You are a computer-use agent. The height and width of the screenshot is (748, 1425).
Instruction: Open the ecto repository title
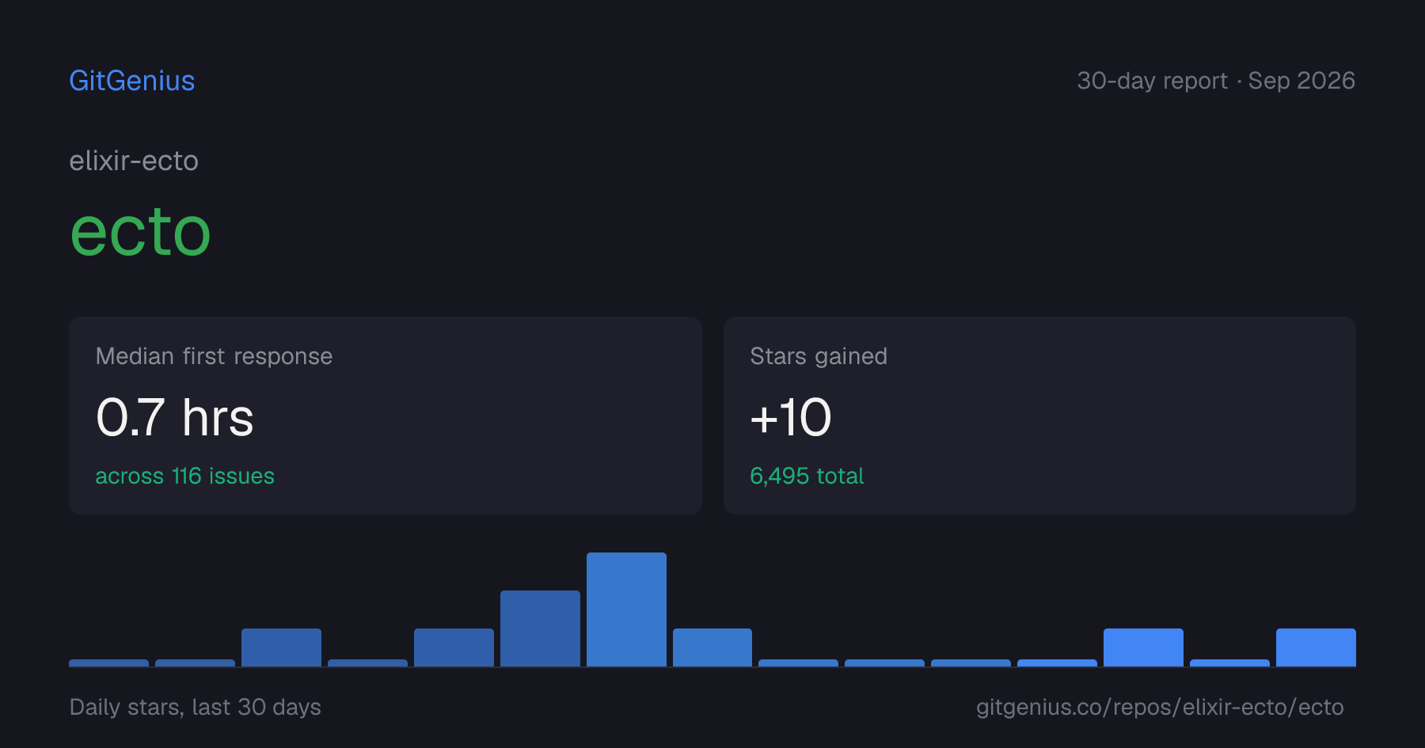pos(141,232)
